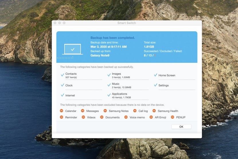This screenshot has height=159, width=238.
Task: Click the Smart Switch window title
Action: tap(126, 23)
